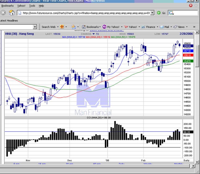The height and width of the screenshot is (174, 200).
Task: Click the Go button label
Action: pyautogui.click(x=164, y=13)
